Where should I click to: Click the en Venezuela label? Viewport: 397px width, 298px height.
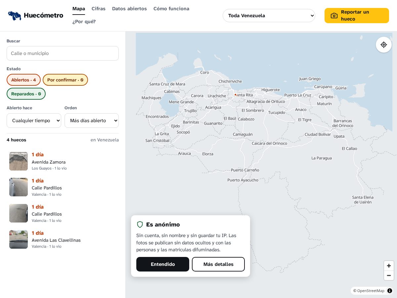[x=105, y=140]
